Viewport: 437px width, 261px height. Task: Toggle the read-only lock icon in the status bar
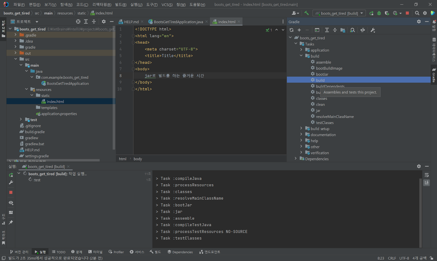(431, 258)
